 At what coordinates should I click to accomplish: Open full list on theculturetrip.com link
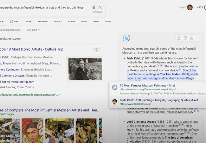coord(17,82)
